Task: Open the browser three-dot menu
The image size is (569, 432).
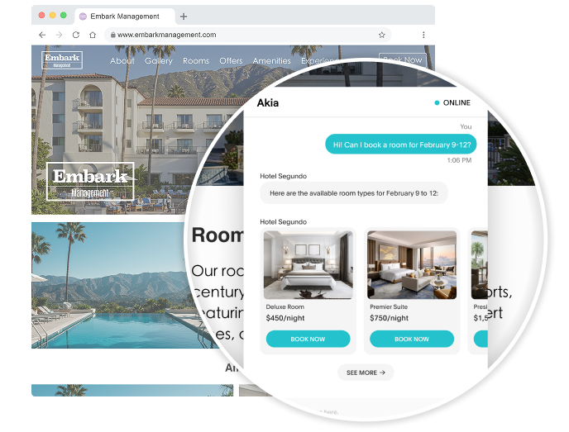Action: tap(423, 35)
